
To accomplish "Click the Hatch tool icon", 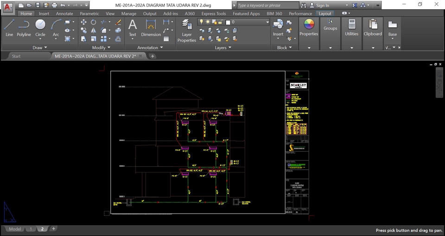I will click(x=68, y=38).
